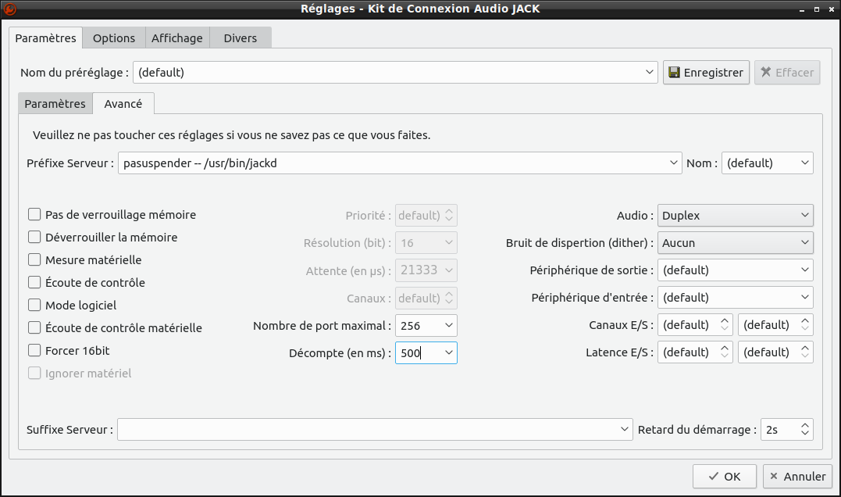This screenshot has height=497, width=841.
Task: Open the Affichage tab
Action: coord(177,38)
